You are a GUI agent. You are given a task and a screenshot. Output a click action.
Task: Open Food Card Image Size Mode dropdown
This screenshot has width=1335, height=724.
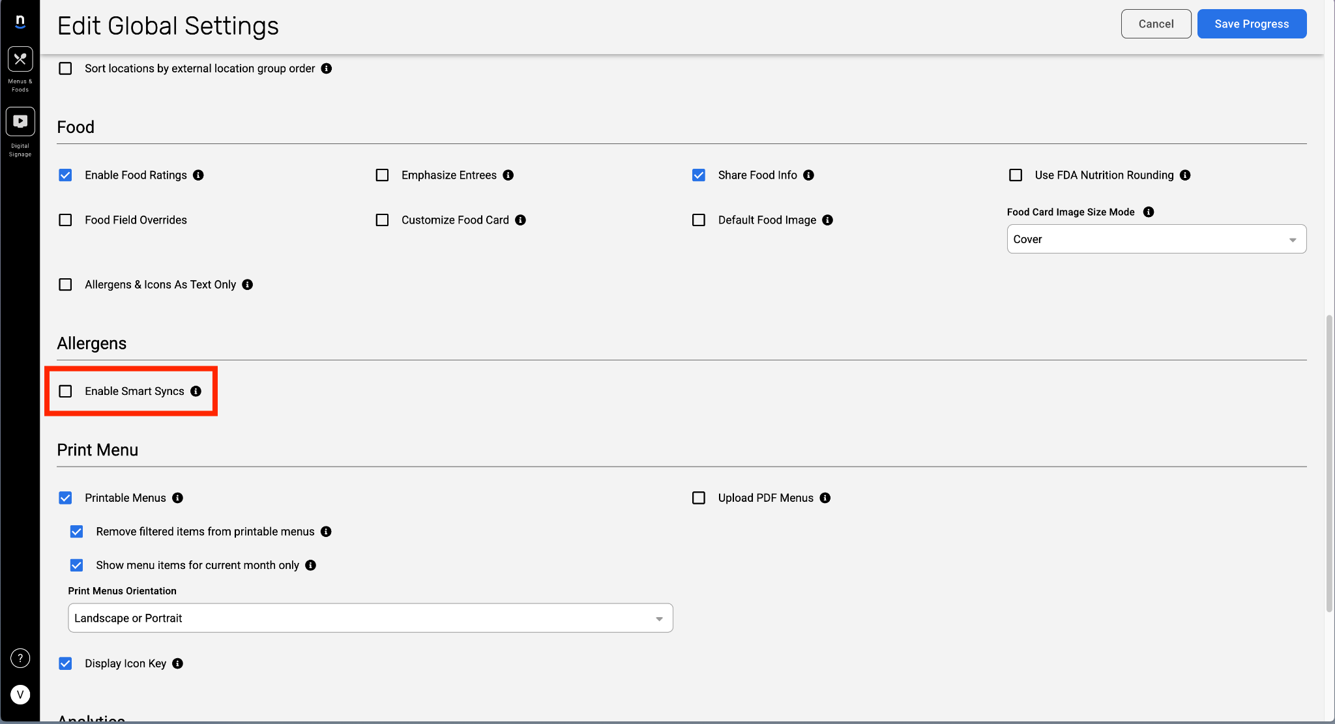pyautogui.click(x=1156, y=239)
